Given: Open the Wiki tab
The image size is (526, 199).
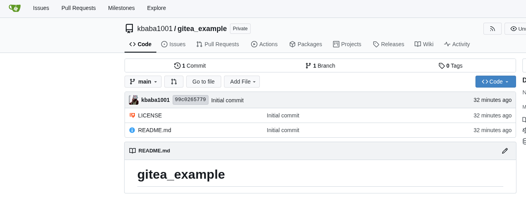Looking at the screenshot, I should (x=424, y=44).
